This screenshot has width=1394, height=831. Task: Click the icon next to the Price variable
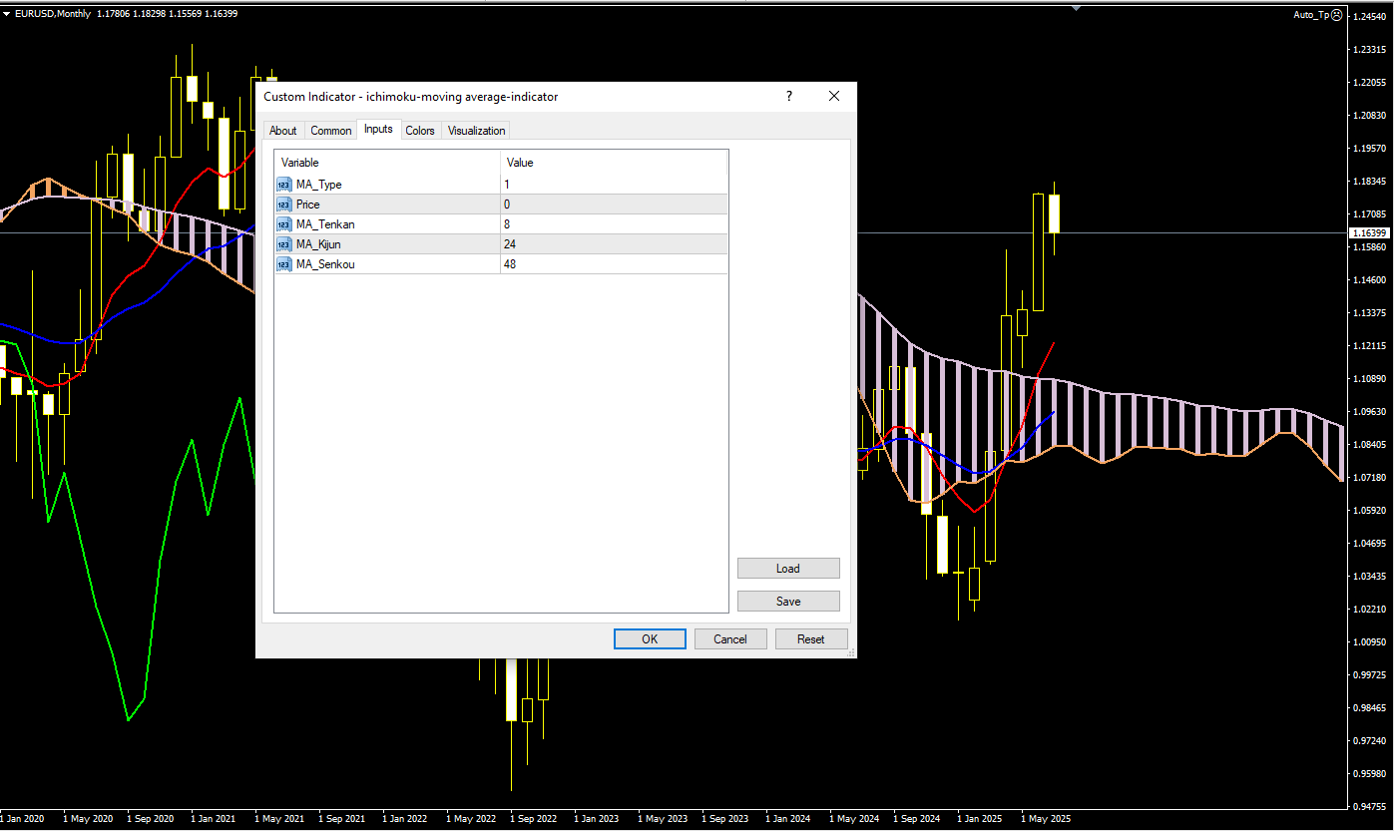click(x=283, y=205)
